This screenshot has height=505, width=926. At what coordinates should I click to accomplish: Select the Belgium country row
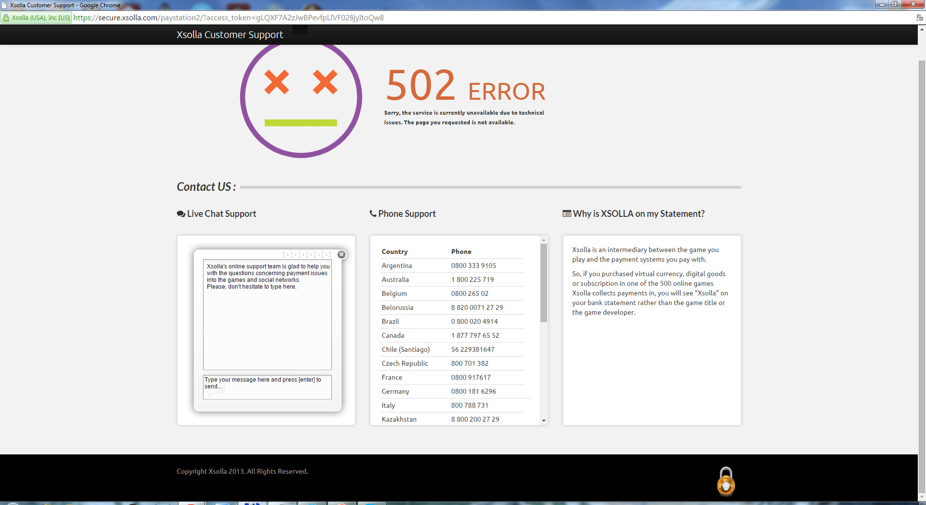click(452, 293)
